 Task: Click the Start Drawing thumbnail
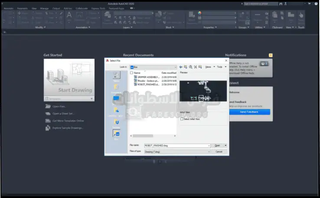click(x=69, y=77)
